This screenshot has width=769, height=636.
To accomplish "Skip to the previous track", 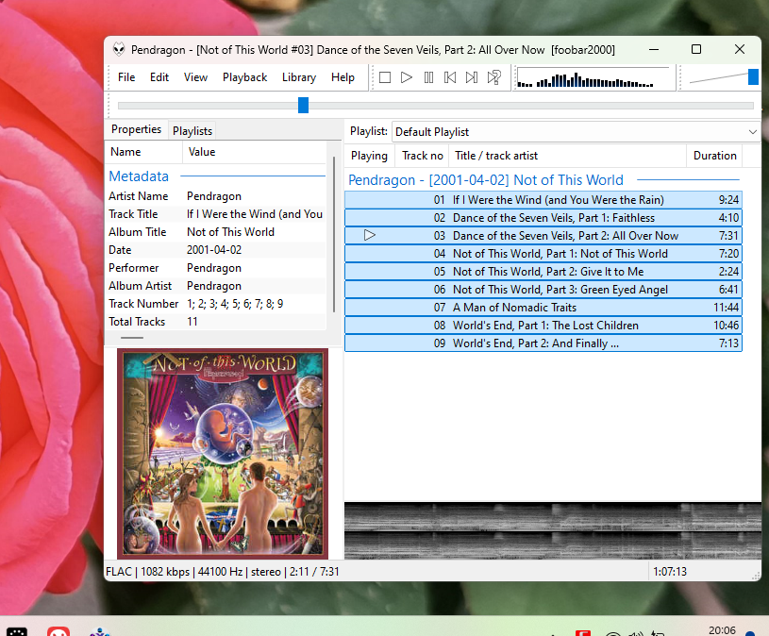I will 450,77.
